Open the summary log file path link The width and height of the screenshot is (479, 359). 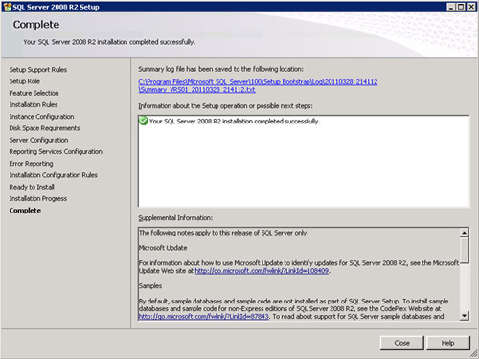[x=258, y=86]
